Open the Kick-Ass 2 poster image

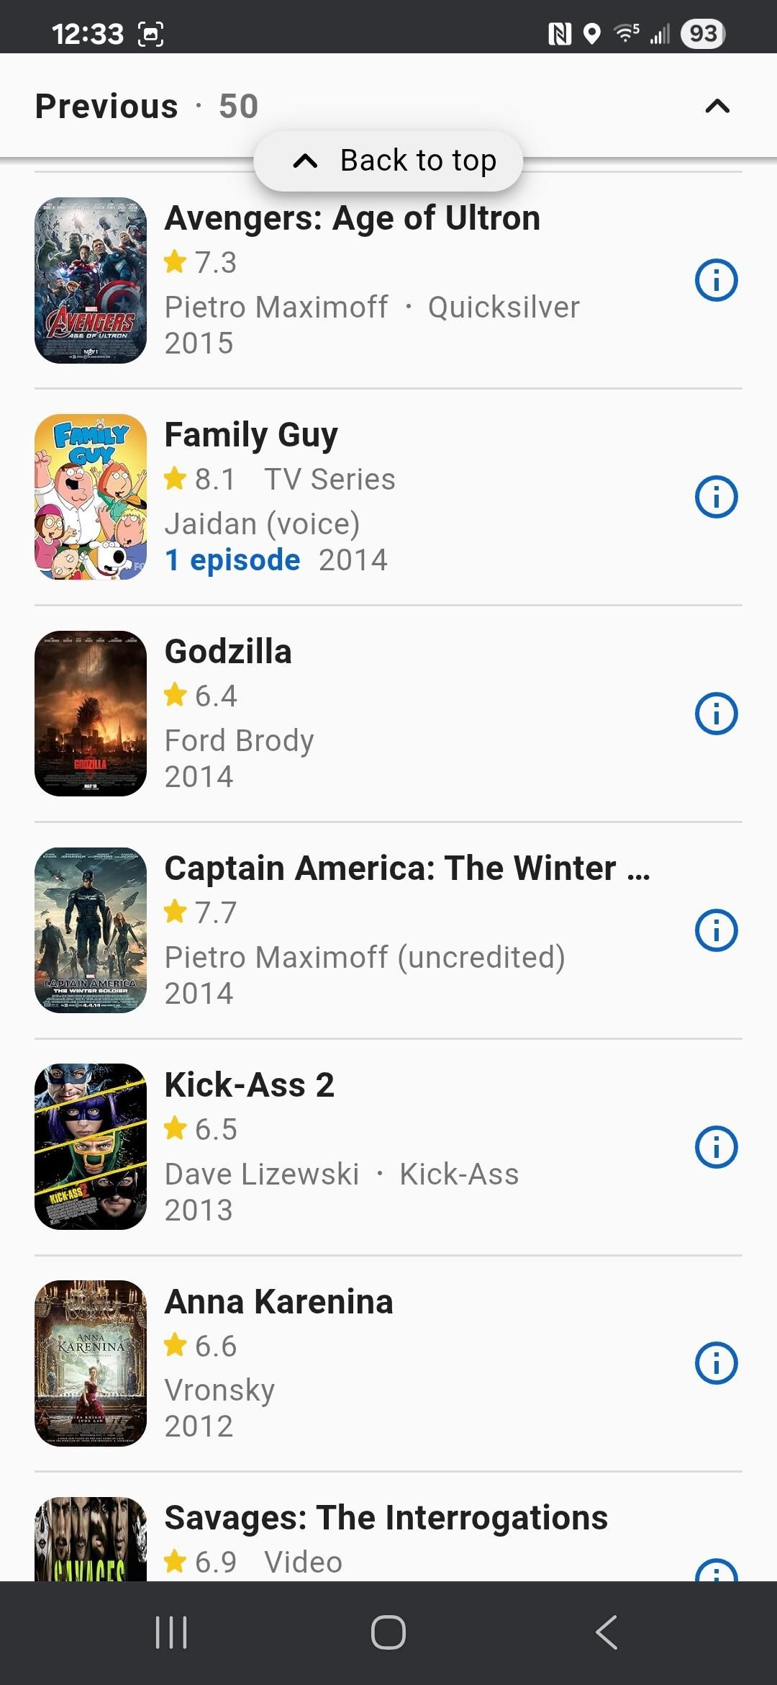(91, 1147)
